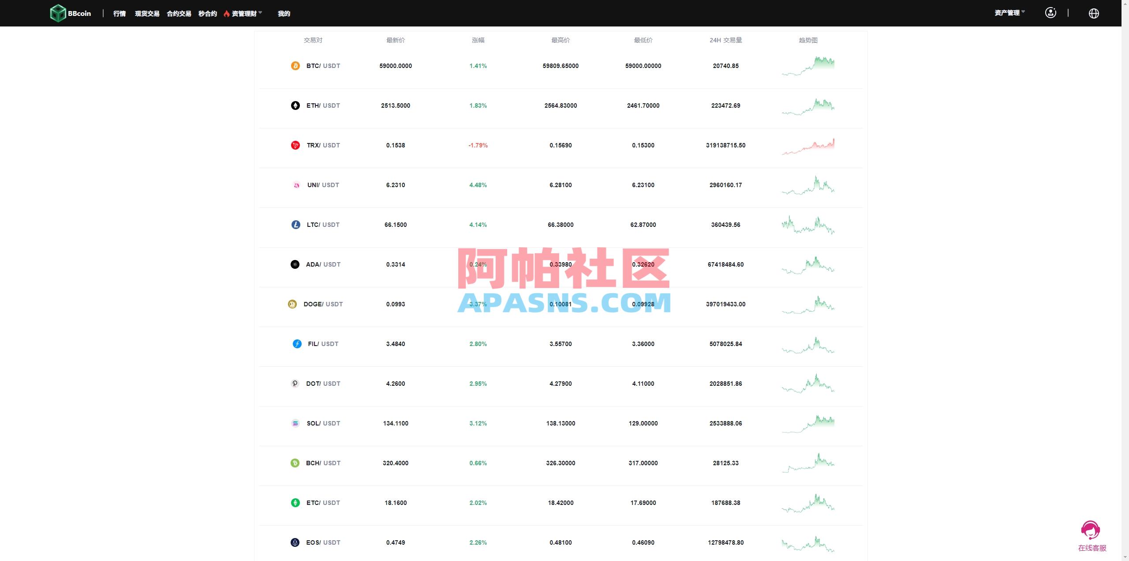This screenshot has height=561, width=1129.
Task: Click the BTC trend sparkline chart
Action: point(808,65)
